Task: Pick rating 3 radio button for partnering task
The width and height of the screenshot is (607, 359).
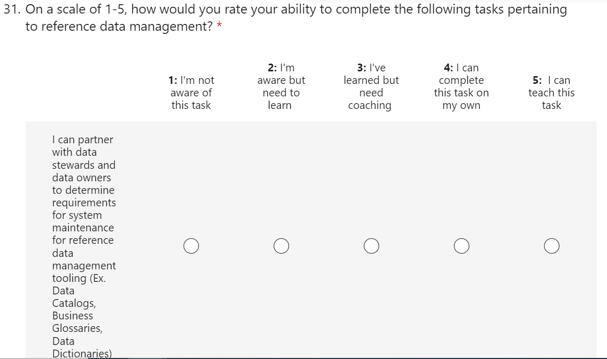Action: point(371,245)
